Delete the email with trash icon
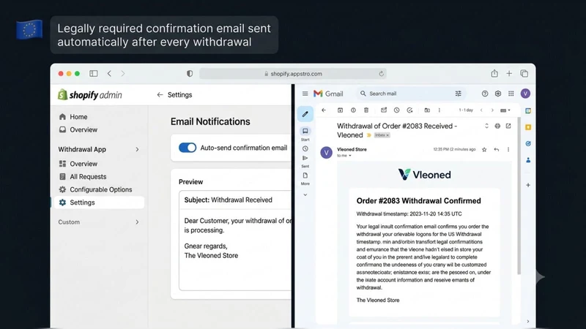 366,110
